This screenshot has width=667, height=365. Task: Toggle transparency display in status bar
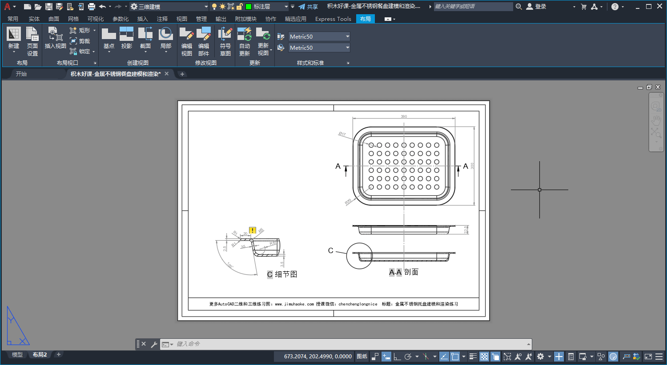(484, 357)
